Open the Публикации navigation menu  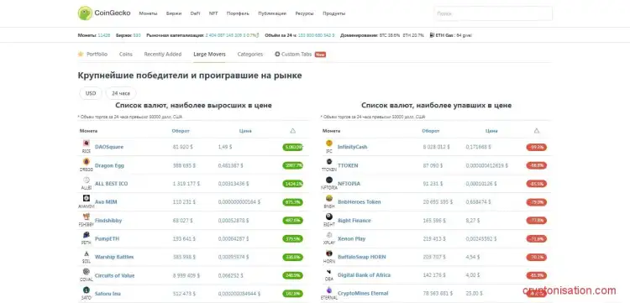[x=272, y=13]
